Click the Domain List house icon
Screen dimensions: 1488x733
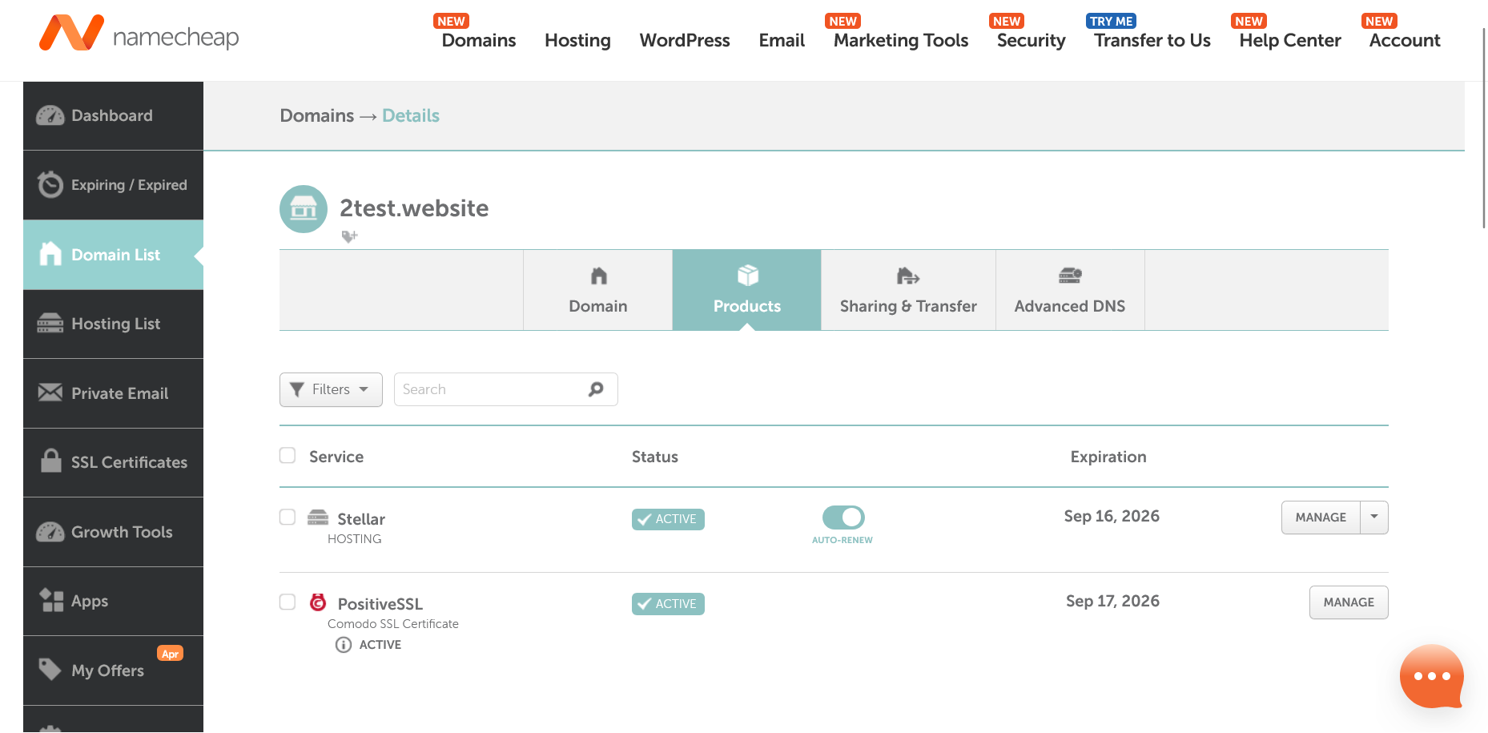tap(50, 254)
